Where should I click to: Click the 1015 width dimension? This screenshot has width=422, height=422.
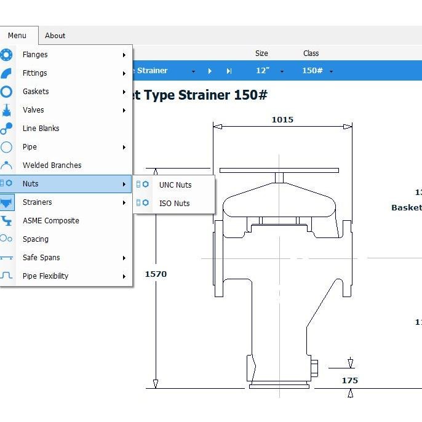[282, 119]
